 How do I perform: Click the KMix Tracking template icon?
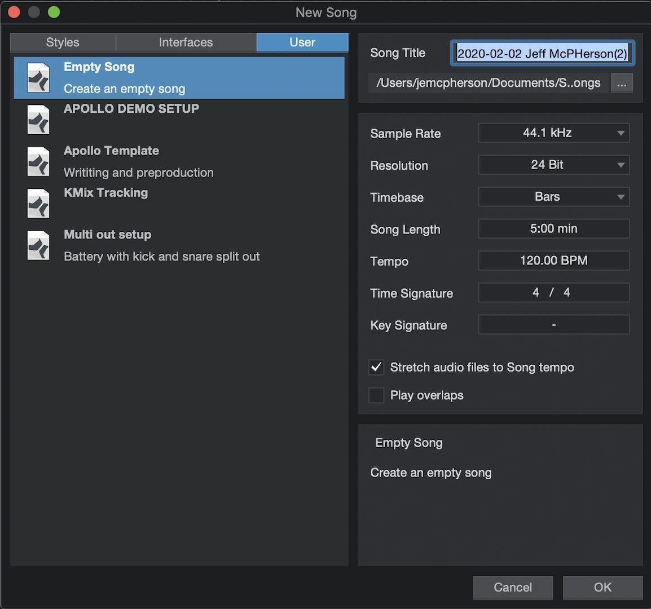37,203
